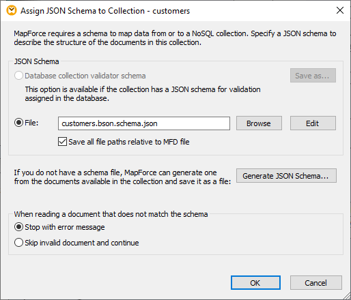The image size is (351, 300).
Task: Focus the schema file path field
Action: [x=144, y=123]
